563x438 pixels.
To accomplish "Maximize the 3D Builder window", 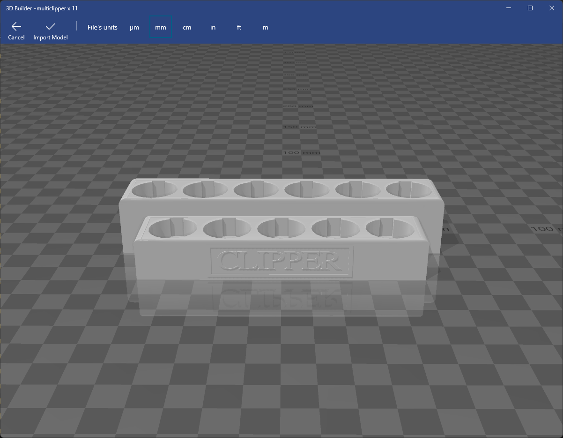I will pos(530,8).
